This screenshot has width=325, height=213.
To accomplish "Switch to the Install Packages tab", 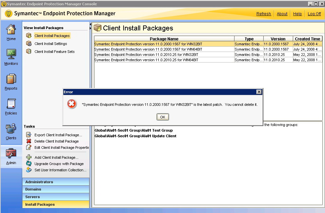I will [56, 204].
